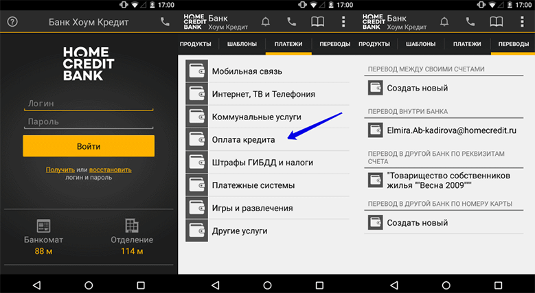Screen dimensions: 535x293
Task: Follow the восстановить link
Action: point(110,169)
